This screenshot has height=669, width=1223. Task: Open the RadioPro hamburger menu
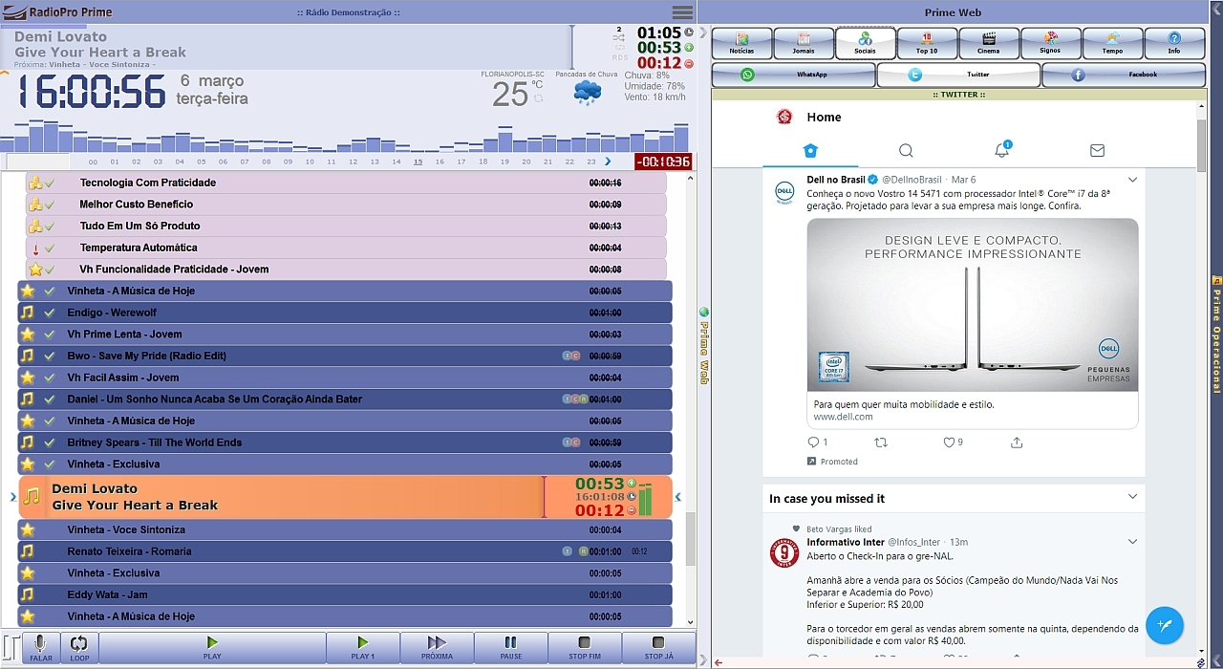682,12
